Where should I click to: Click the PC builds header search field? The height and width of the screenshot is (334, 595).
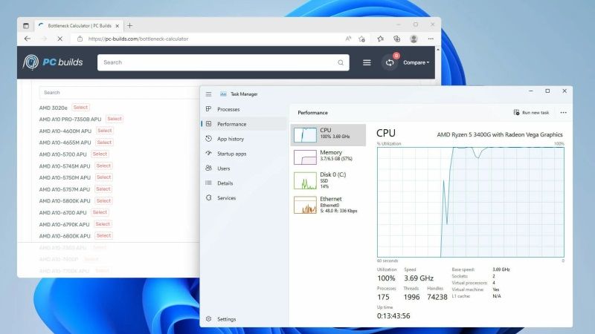tap(223, 62)
